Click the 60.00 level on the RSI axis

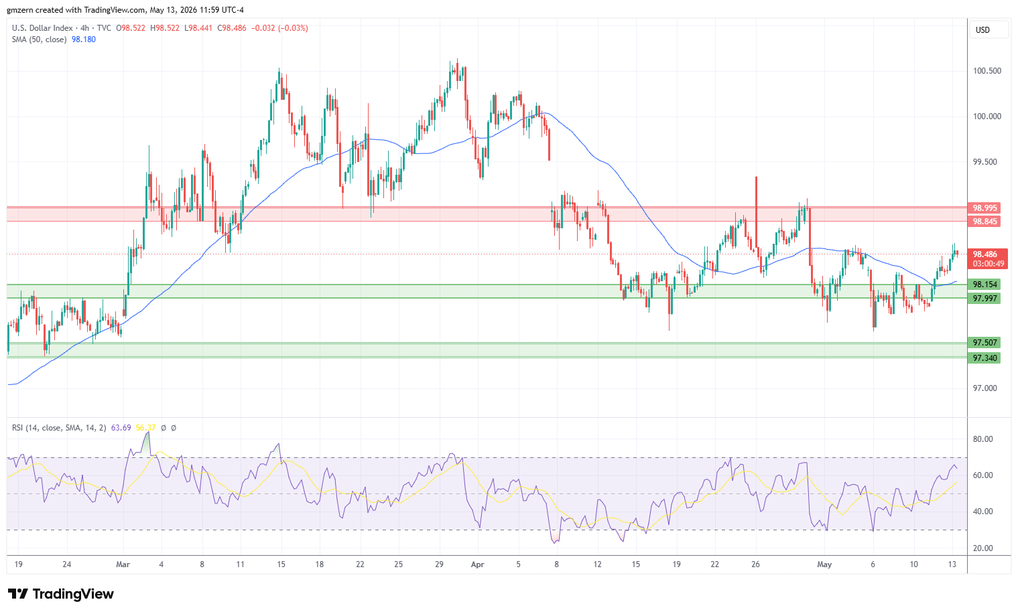[x=983, y=475]
